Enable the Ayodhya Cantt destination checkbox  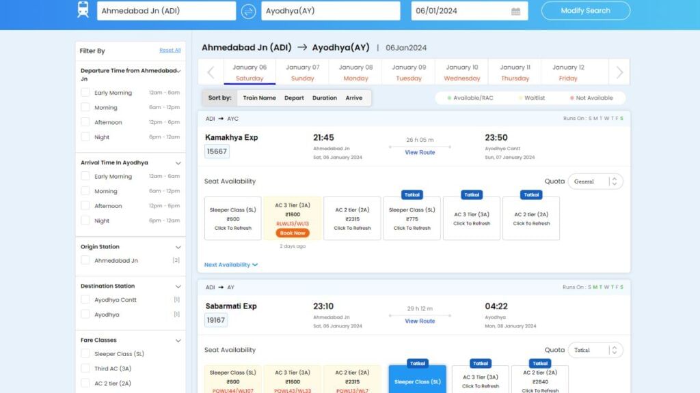coord(85,300)
